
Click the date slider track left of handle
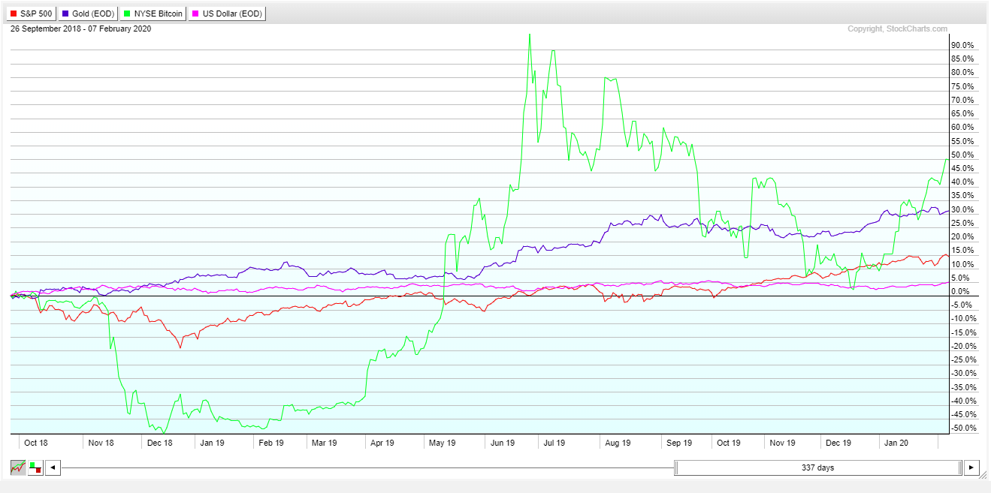(x=367, y=467)
